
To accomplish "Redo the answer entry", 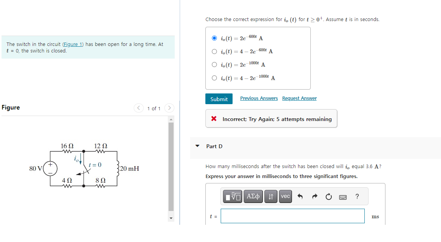I will pyautogui.click(x=314, y=196).
